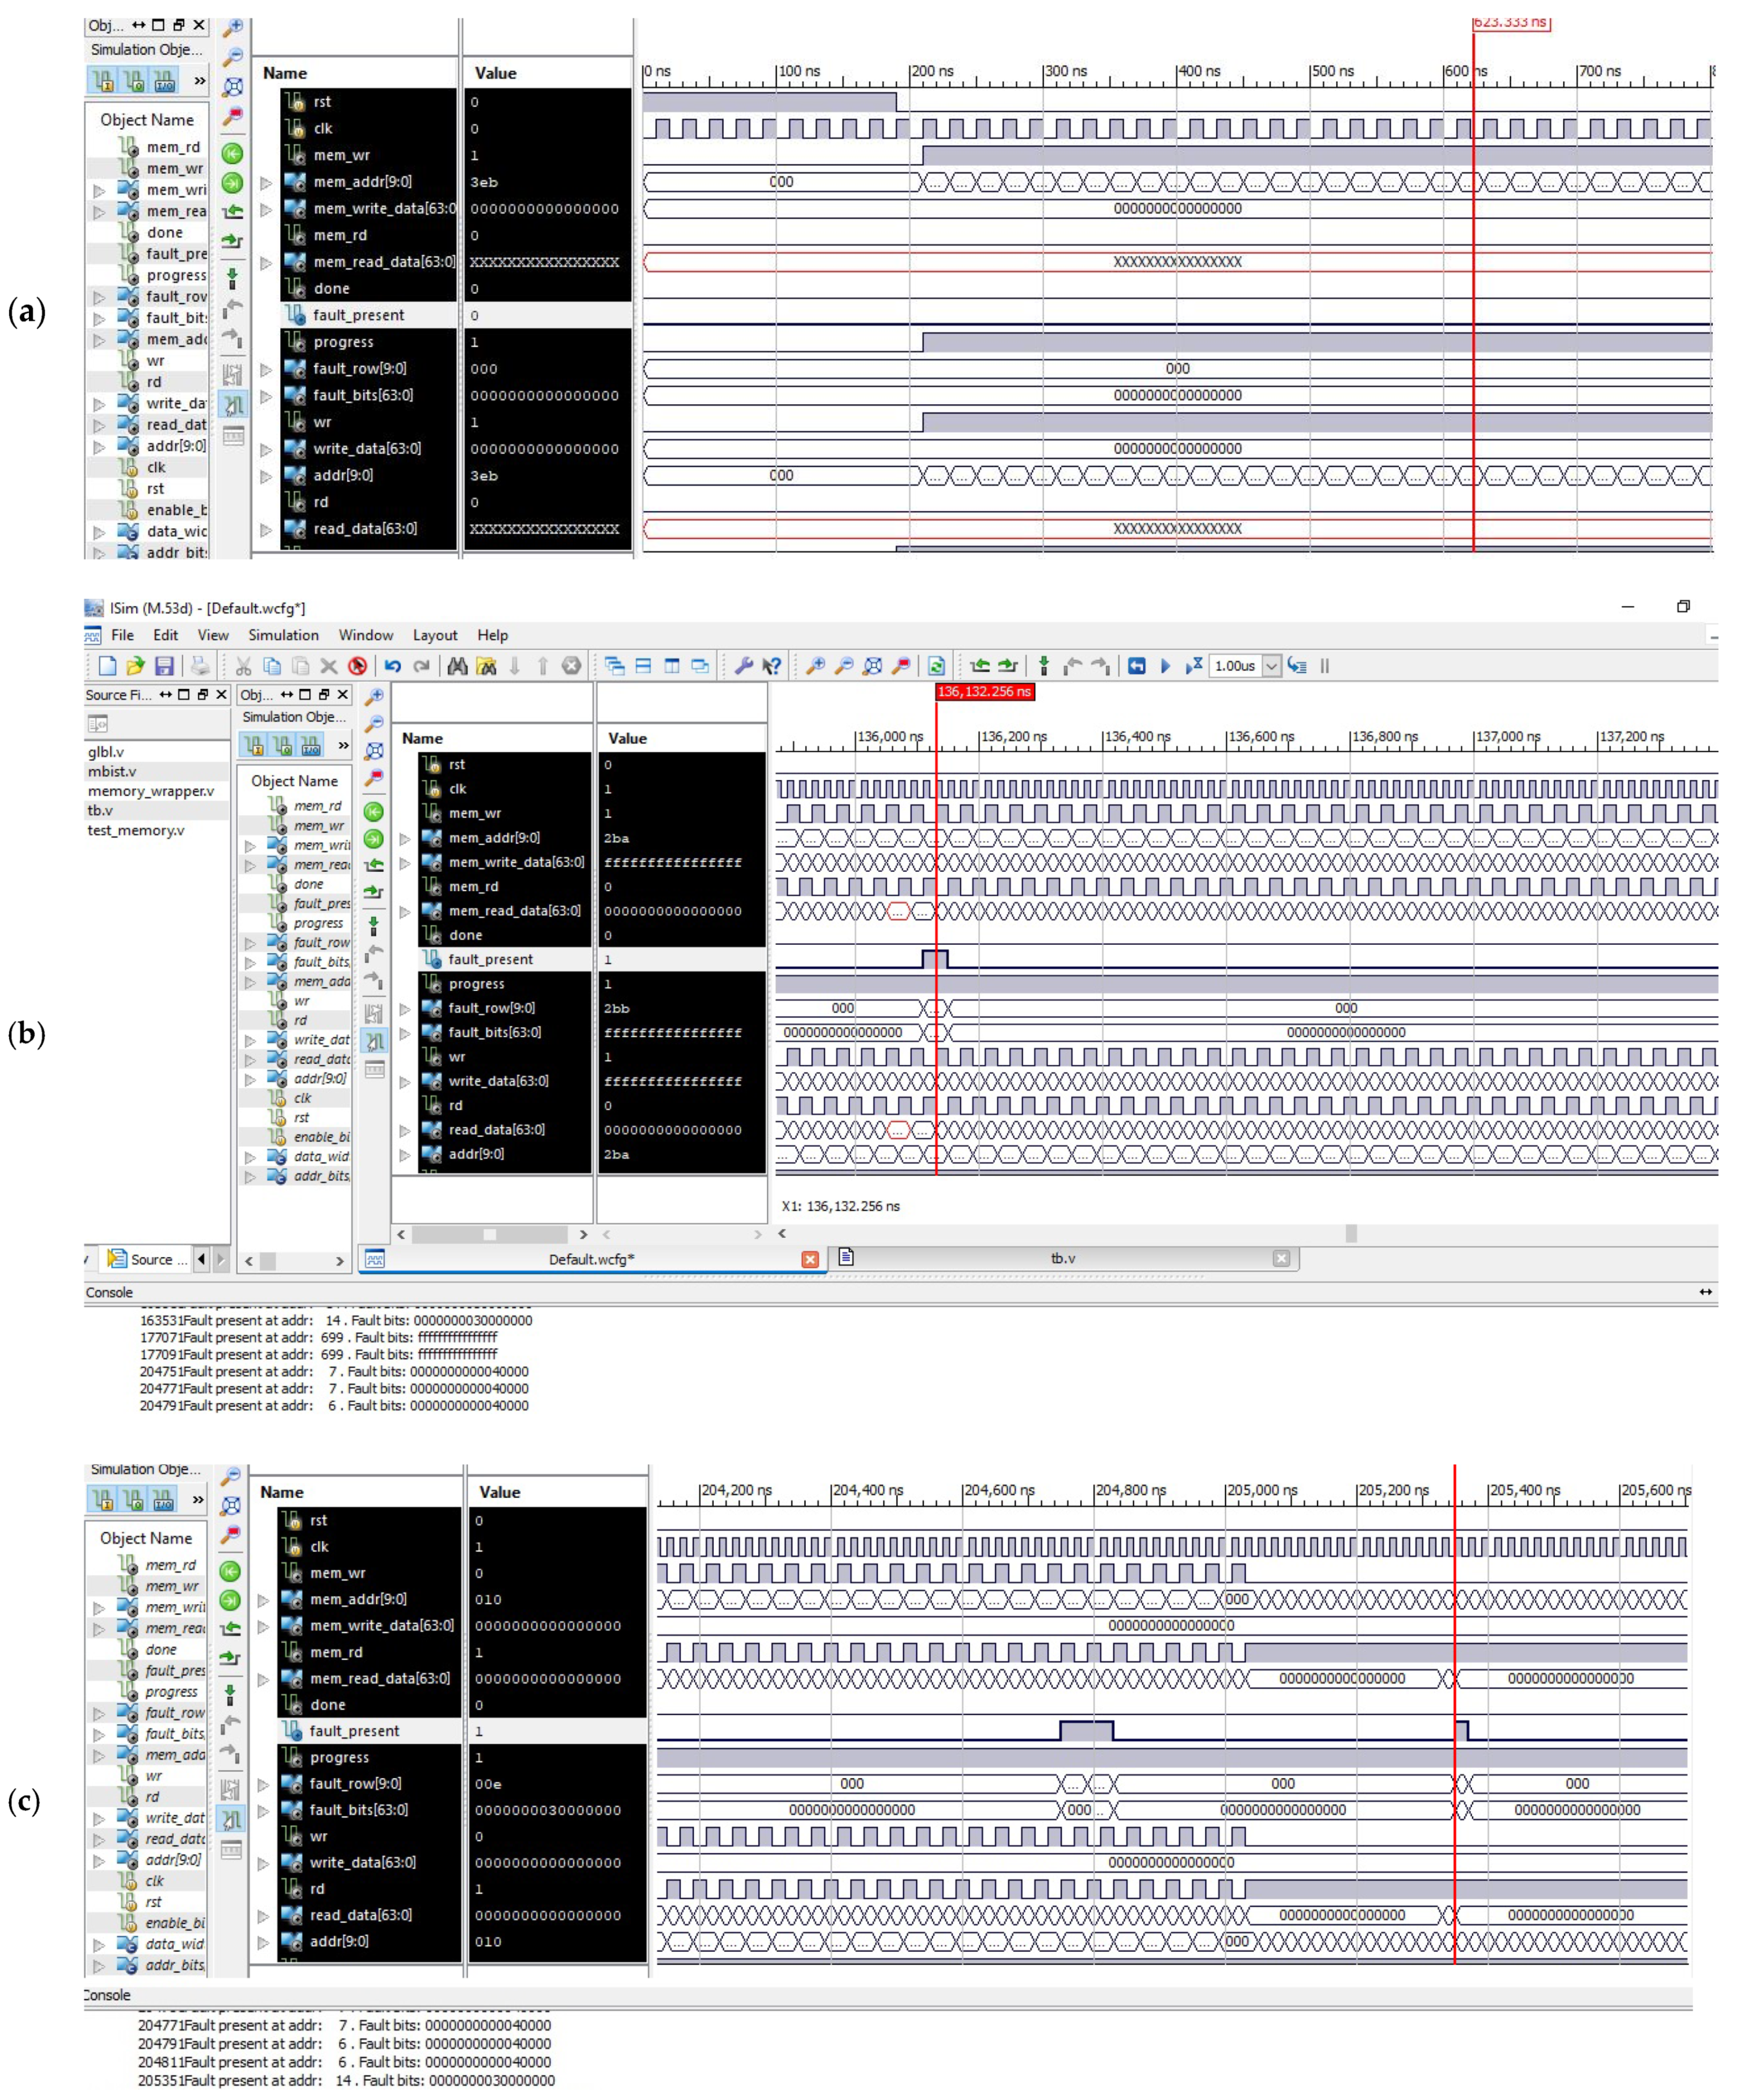Image resolution: width=1737 pixels, height=2100 pixels.
Task: Close the Default.wcfg tab
Action: 811,1259
